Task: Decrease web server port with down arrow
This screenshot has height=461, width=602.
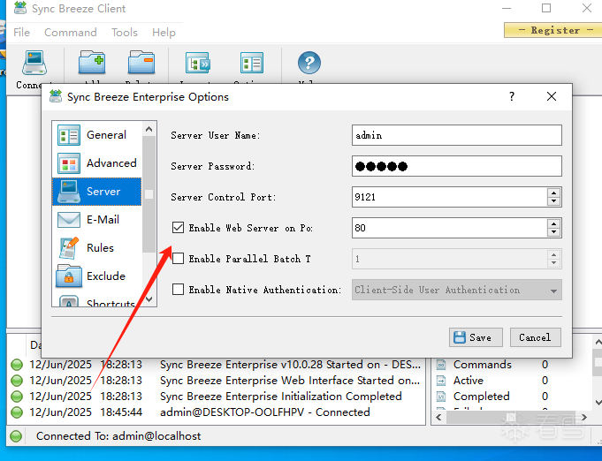Action: pyautogui.click(x=553, y=232)
